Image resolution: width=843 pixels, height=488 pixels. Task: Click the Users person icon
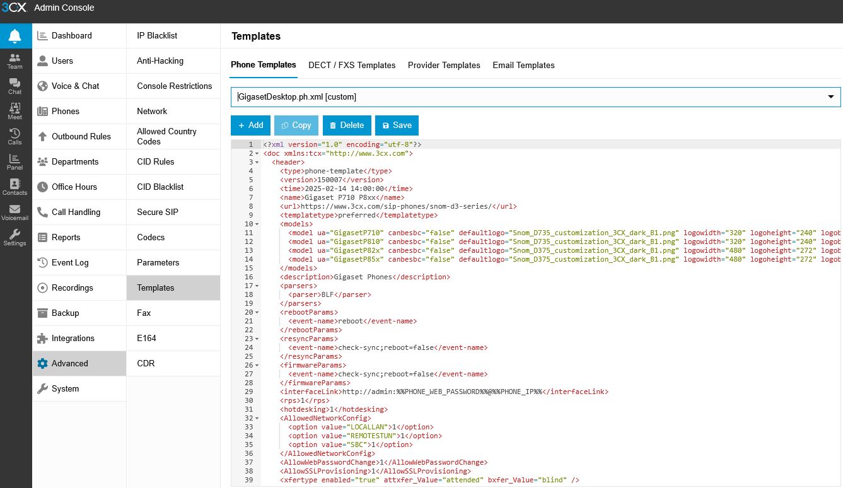(42, 61)
